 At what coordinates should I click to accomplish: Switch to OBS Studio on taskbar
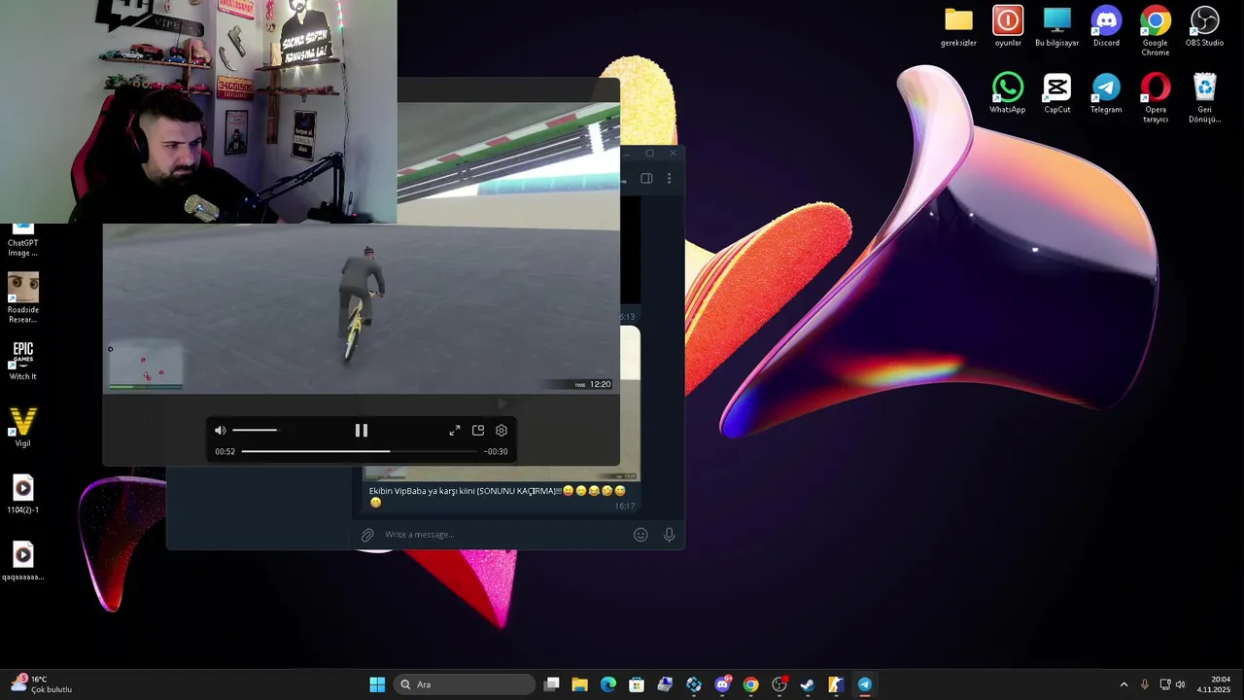click(x=778, y=684)
